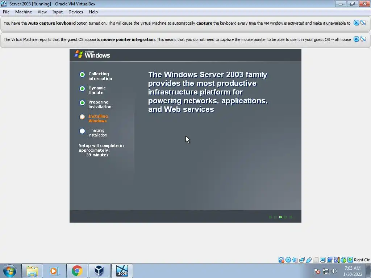Open the Input menu
Screen dimensions: 371x278
(x=58, y=12)
